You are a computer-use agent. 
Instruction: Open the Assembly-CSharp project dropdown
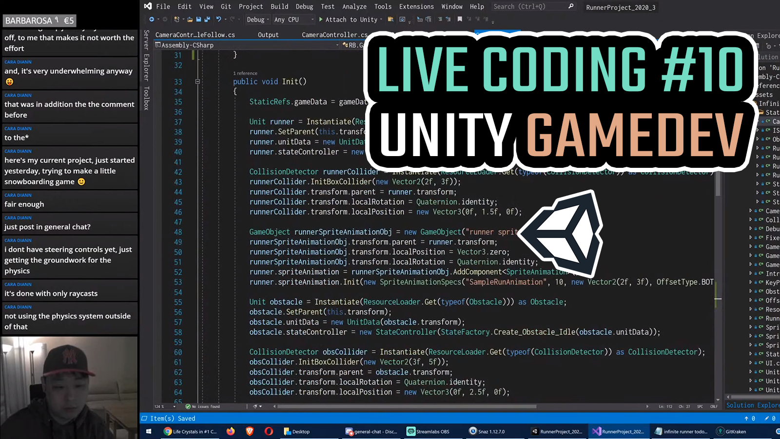(247, 45)
